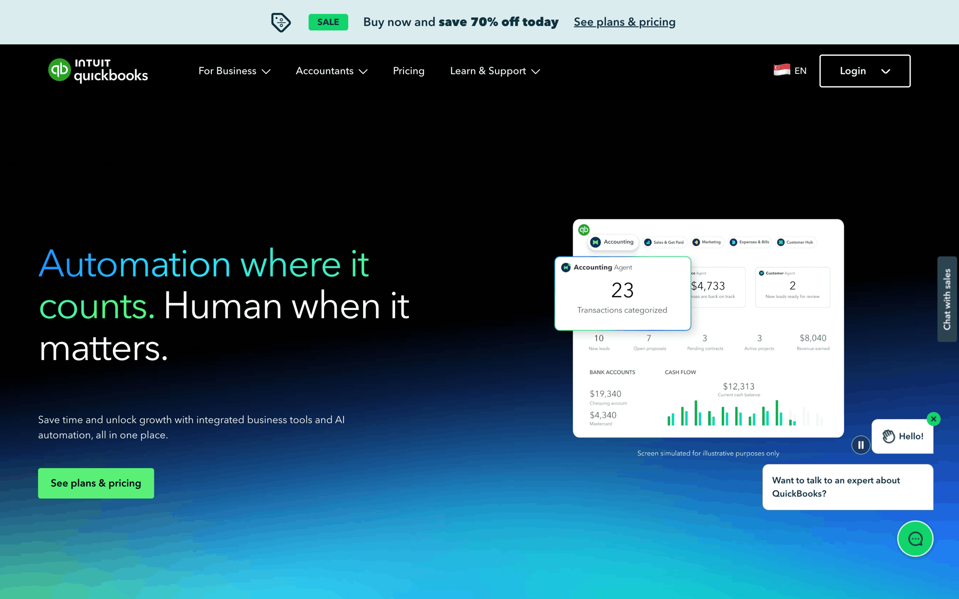959x599 pixels.
Task: Click the 23 Transactions categorized card
Action: pos(623,294)
